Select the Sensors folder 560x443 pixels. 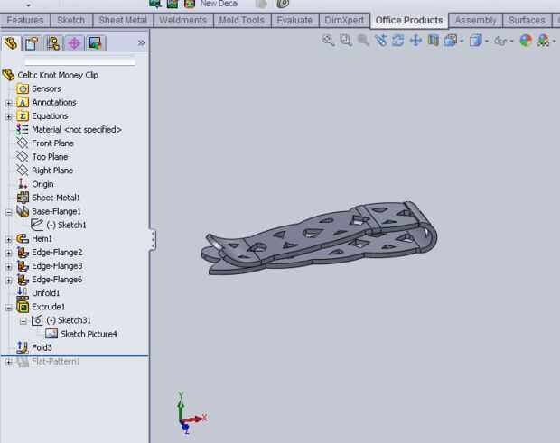point(46,88)
